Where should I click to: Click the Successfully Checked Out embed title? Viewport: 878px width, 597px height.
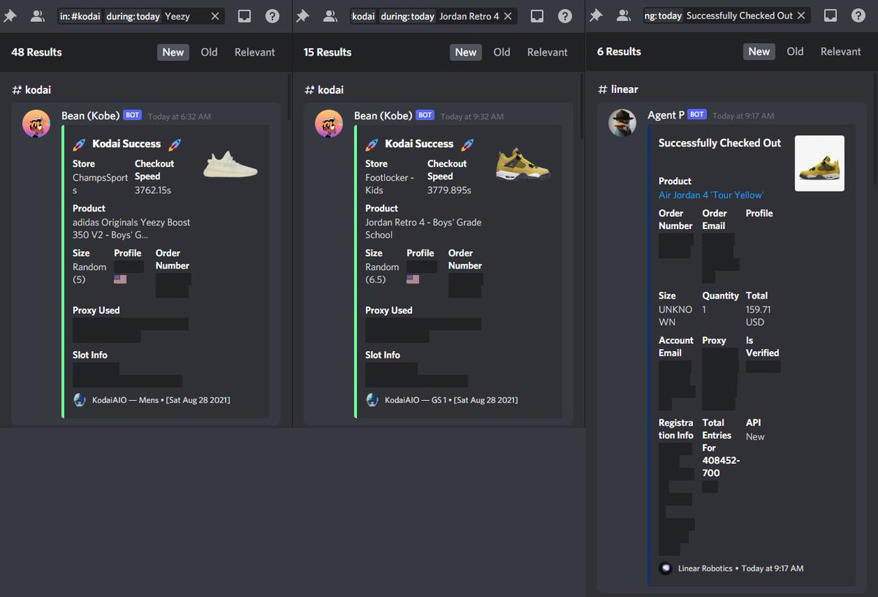[x=720, y=143]
